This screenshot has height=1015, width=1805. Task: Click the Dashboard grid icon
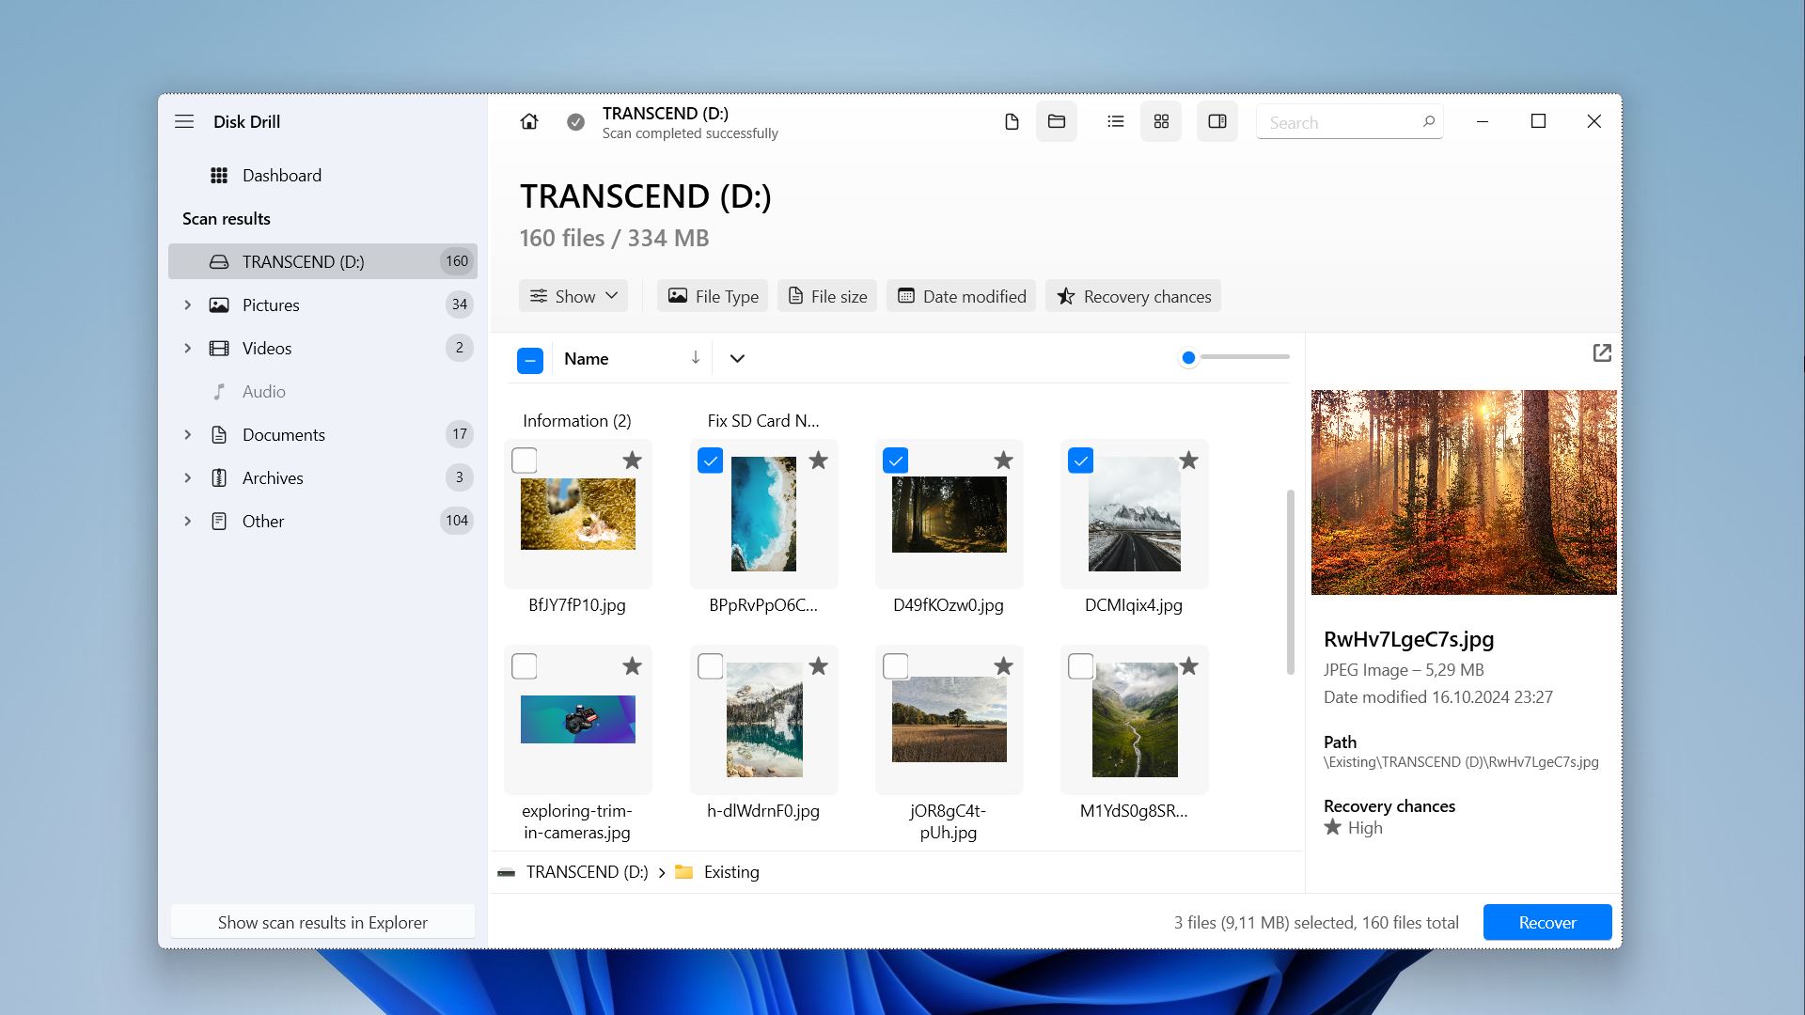(x=219, y=175)
